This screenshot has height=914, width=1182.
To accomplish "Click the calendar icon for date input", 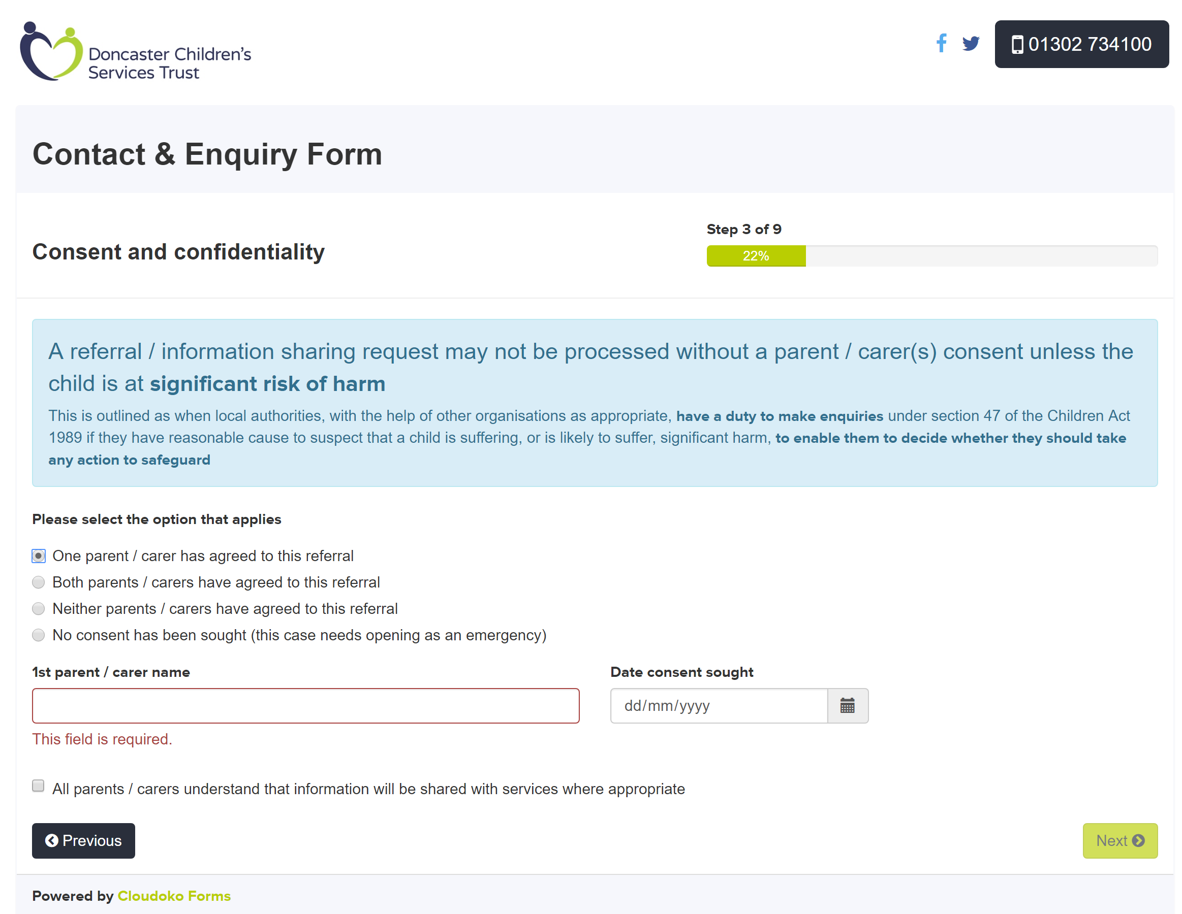I will click(x=846, y=706).
